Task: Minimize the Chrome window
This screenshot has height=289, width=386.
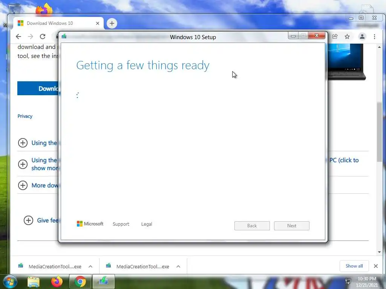Action: [x=351, y=18]
